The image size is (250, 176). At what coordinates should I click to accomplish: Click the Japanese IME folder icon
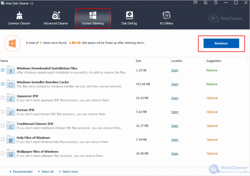[11, 98]
